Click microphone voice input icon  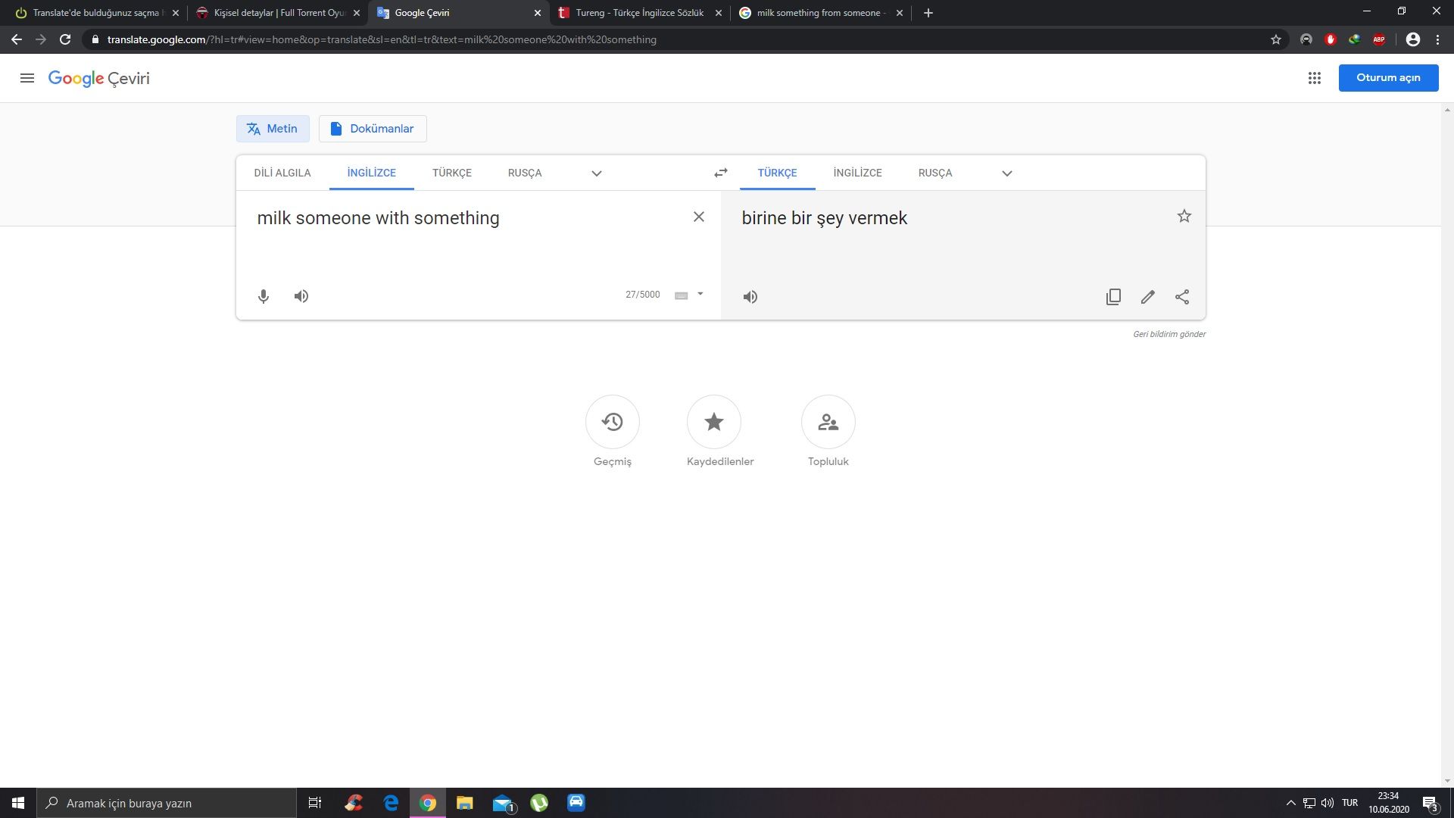pyautogui.click(x=264, y=296)
